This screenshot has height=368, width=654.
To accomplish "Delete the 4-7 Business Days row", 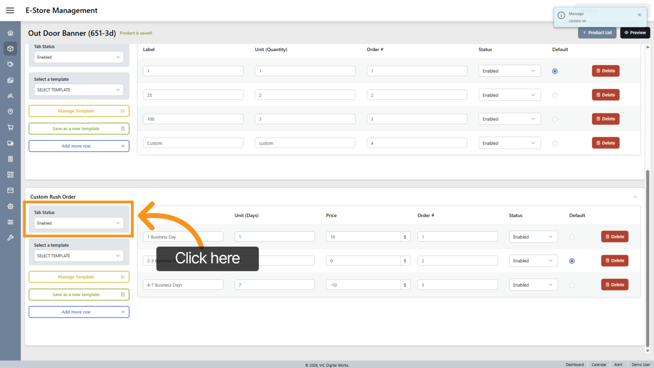I will [615, 285].
